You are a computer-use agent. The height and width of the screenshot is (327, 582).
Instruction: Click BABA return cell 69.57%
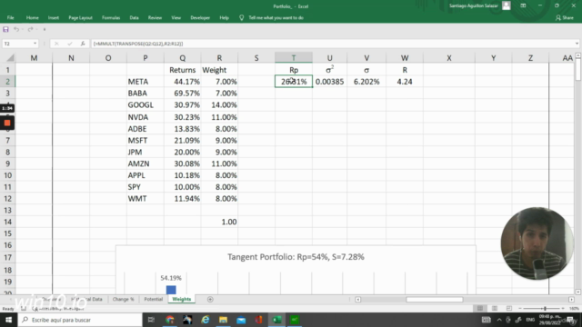pyautogui.click(x=182, y=93)
